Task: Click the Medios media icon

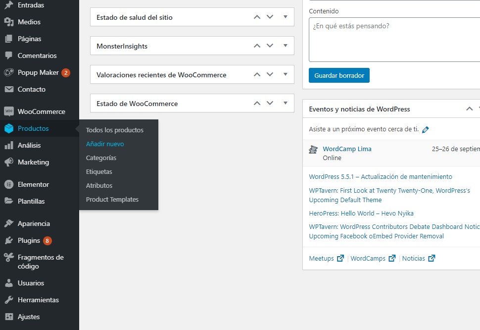Action: tap(9, 22)
